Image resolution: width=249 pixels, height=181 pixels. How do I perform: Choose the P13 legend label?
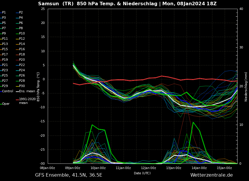[x=5, y=44]
